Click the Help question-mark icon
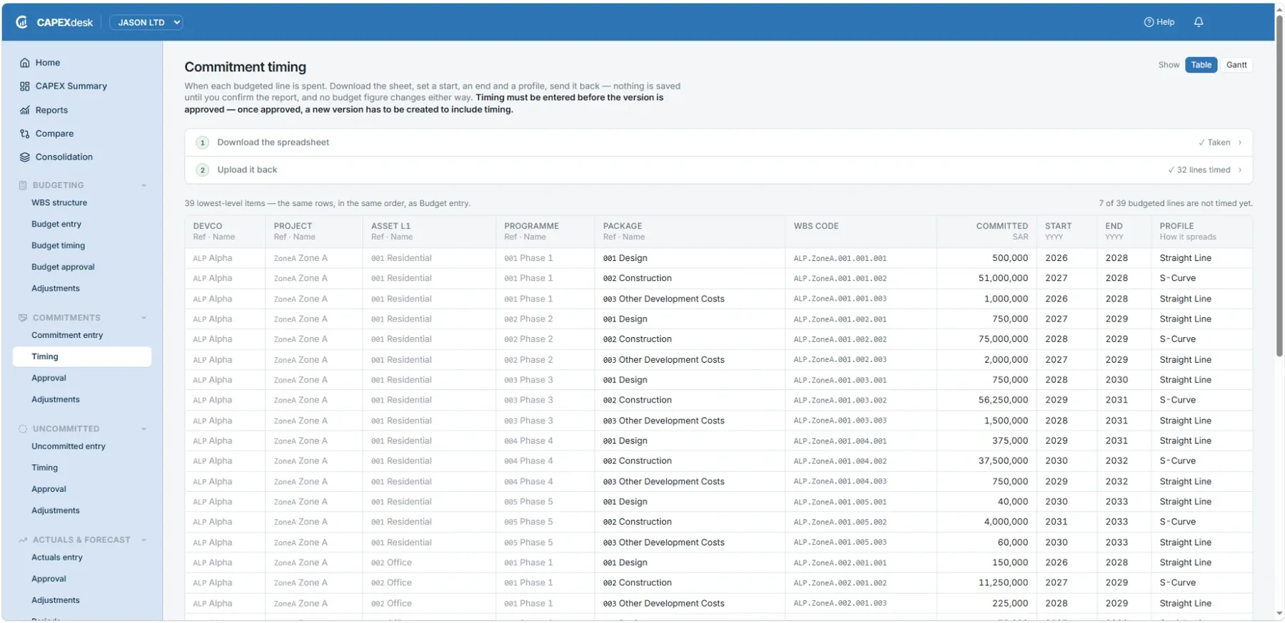The width and height of the screenshot is (1285, 623). point(1149,22)
